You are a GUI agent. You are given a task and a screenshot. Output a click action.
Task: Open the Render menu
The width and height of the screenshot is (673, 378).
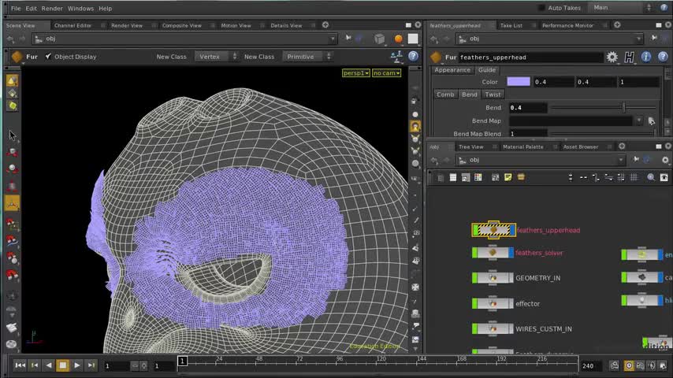click(52, 8)
